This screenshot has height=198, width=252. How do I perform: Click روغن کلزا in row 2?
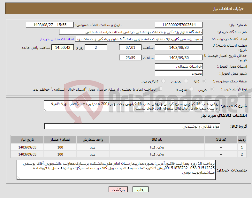tap(157, 154)
